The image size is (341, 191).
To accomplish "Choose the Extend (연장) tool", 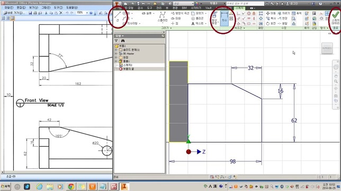I will (282, 18).
